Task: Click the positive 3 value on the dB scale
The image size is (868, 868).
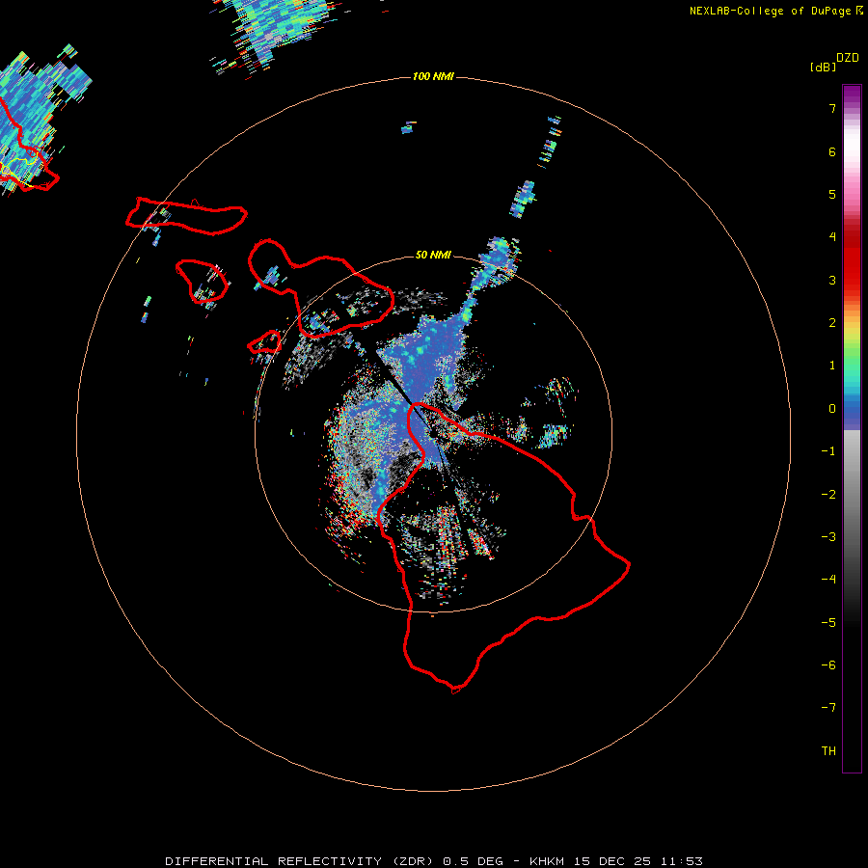Action: pyautogui.click(x=832, y=280)
